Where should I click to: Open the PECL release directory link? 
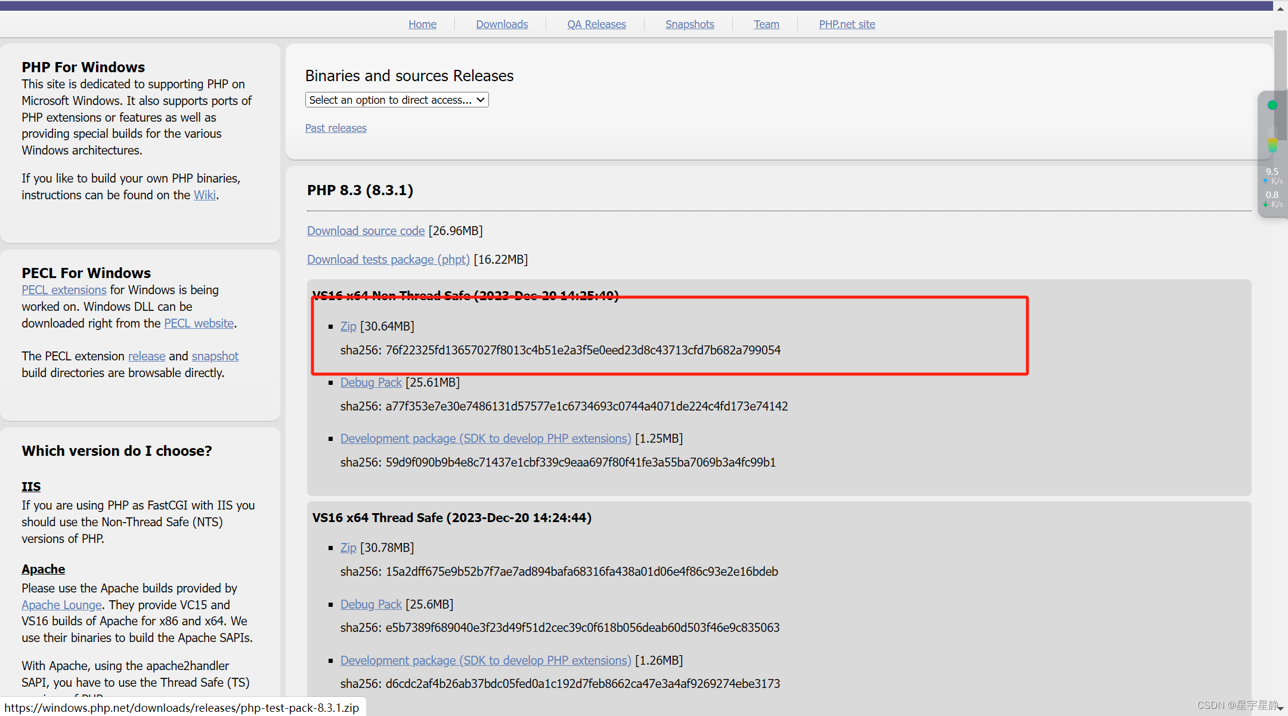(x=147, y=356)
